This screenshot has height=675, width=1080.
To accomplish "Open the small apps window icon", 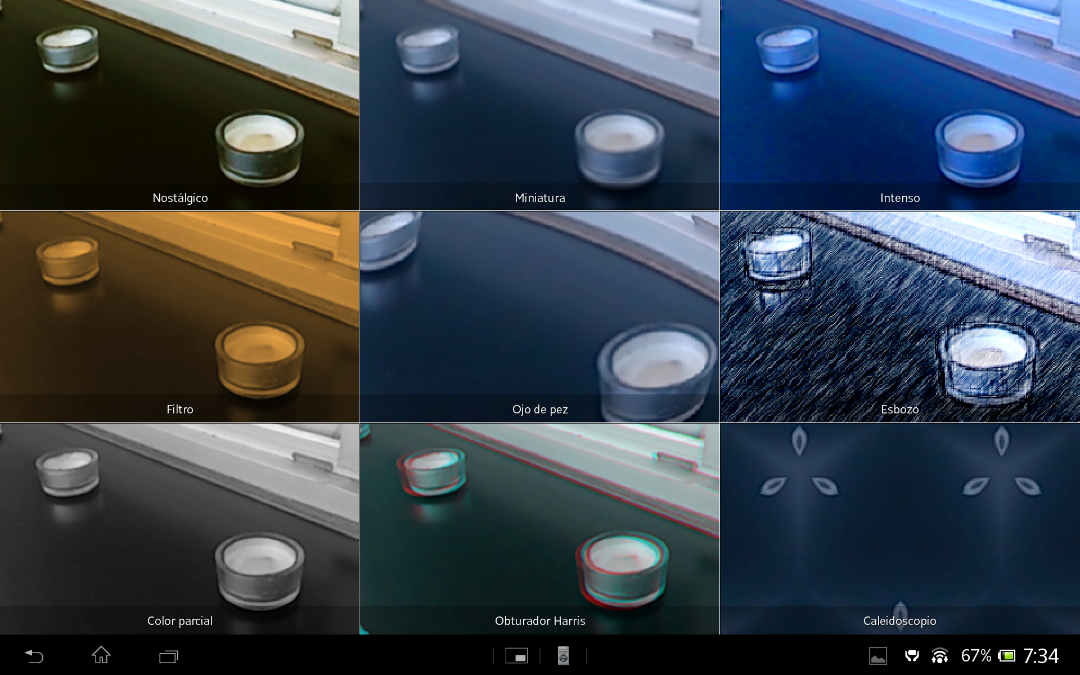I will [x=516, y=656].
